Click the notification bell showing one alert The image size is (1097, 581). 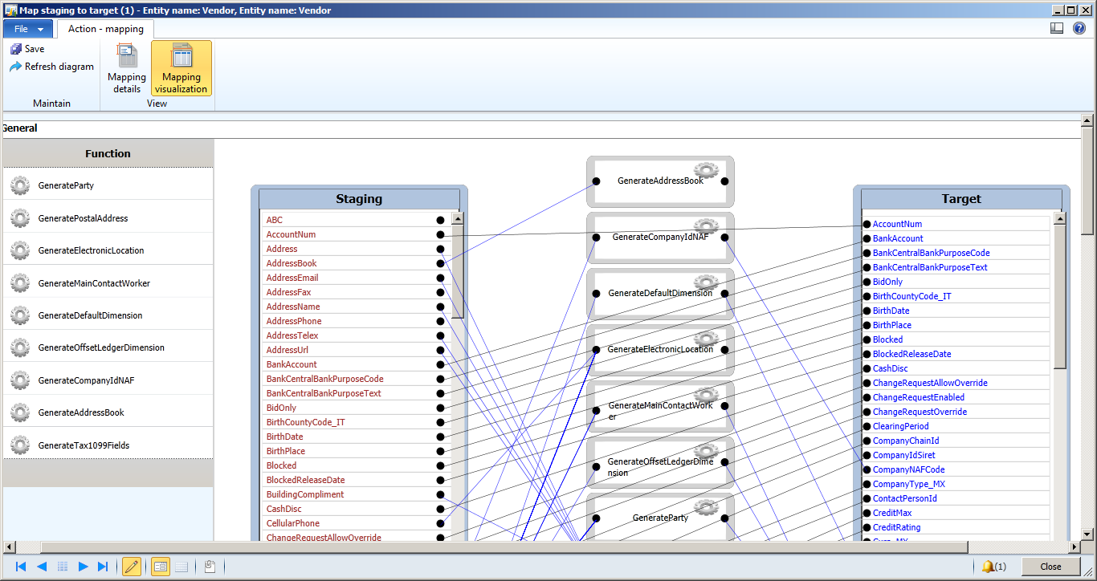(987, 566)
